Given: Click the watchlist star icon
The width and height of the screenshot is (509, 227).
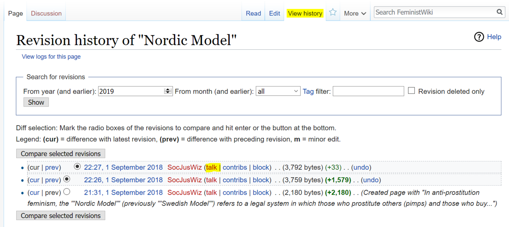Looking at the screenshot, I should click(333, 12).
